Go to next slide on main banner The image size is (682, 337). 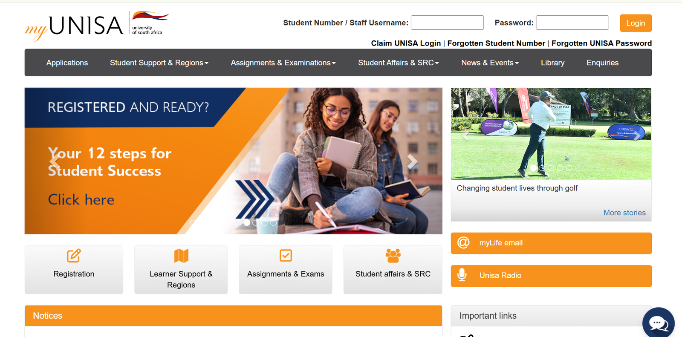pos(412,161)
